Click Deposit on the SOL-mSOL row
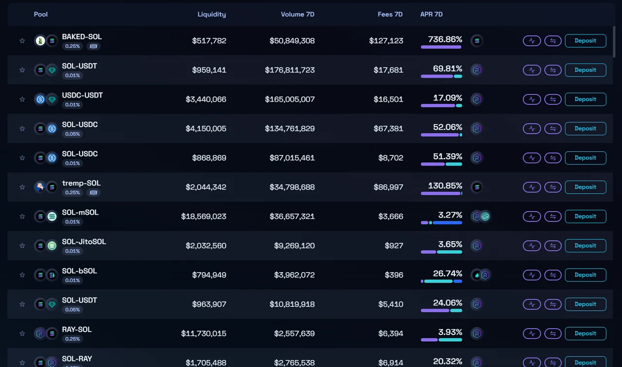This screenshot has height=367, width=622. tap(586, 217)
